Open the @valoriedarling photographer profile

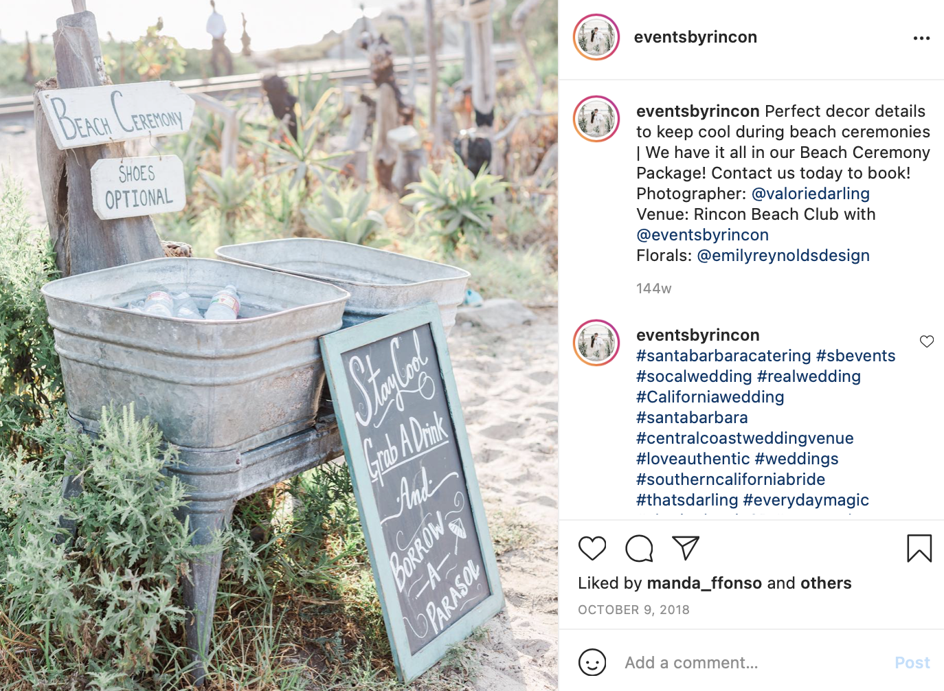[811, 194]
